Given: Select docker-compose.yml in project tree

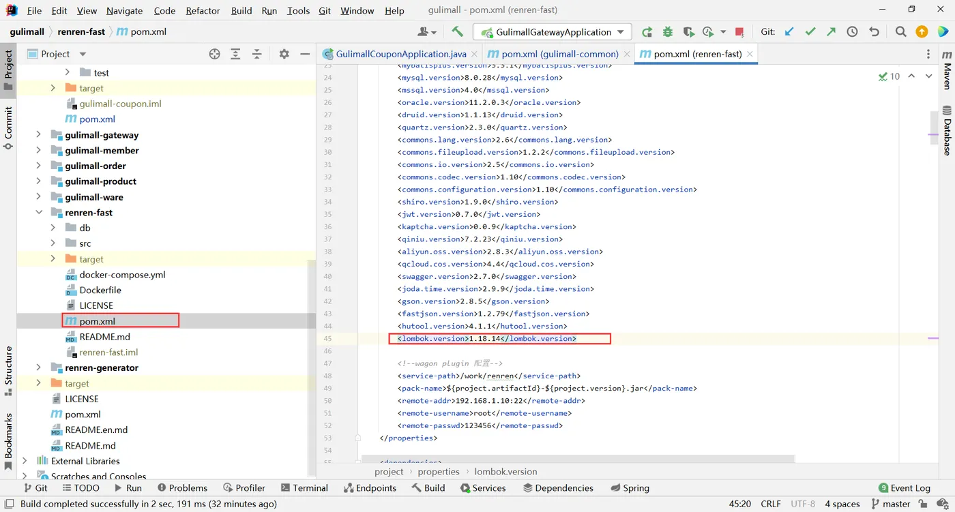Looking at the screenshot, I should [122, 275].
